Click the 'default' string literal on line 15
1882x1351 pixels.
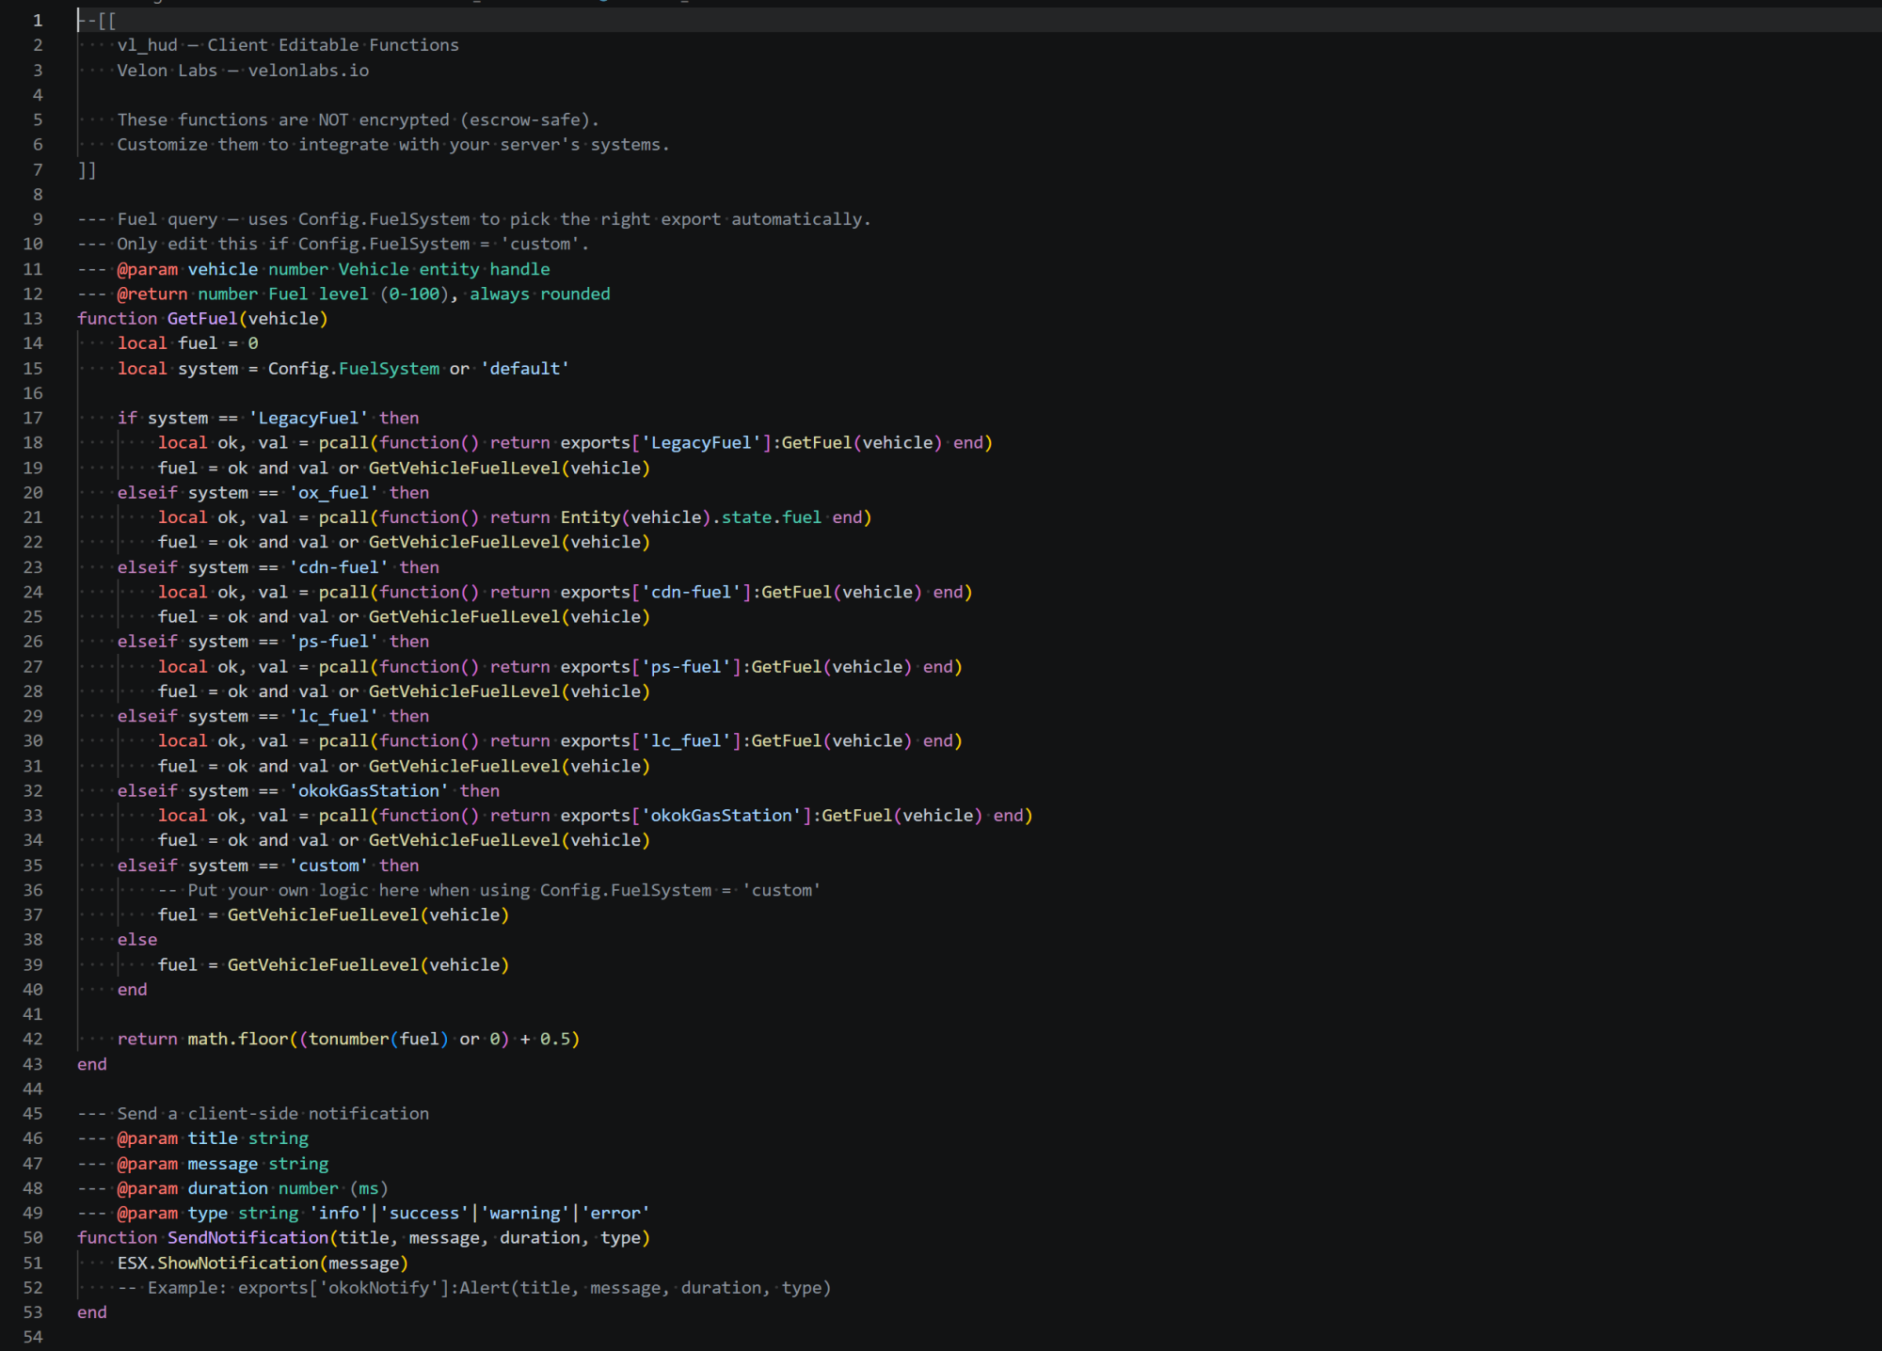(525, 368)
